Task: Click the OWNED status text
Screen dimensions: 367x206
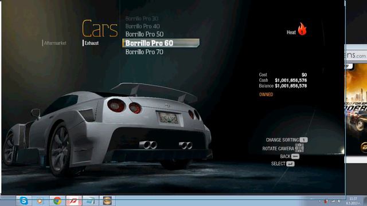Action: point(266,94)
